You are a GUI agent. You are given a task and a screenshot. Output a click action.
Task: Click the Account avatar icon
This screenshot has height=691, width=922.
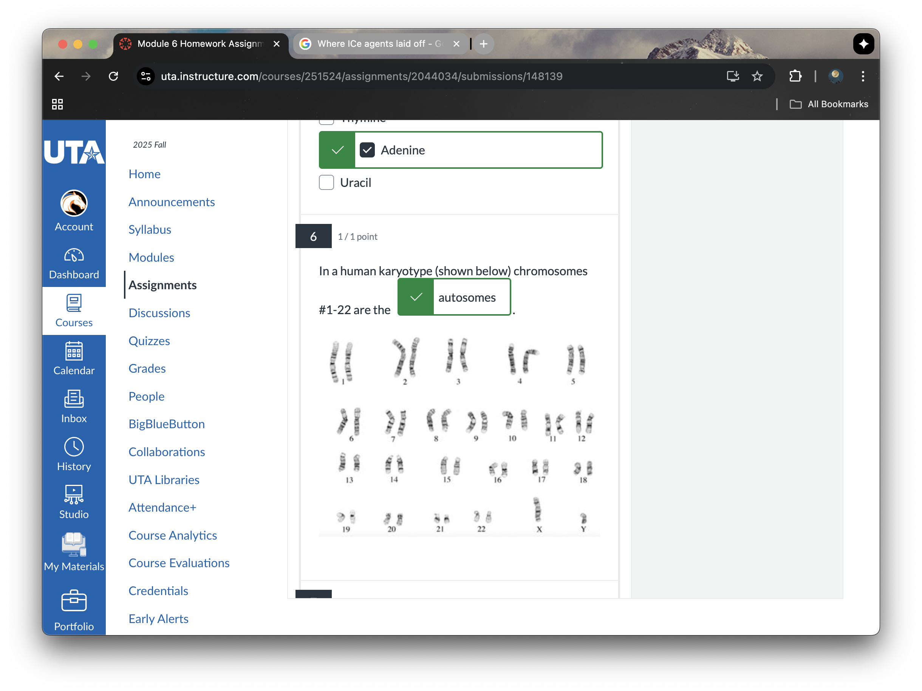point(74,203)
